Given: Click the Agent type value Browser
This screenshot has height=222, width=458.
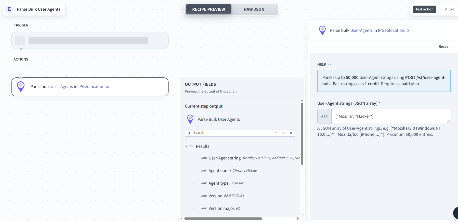Looking at the screenshot, I should (237, 183).
